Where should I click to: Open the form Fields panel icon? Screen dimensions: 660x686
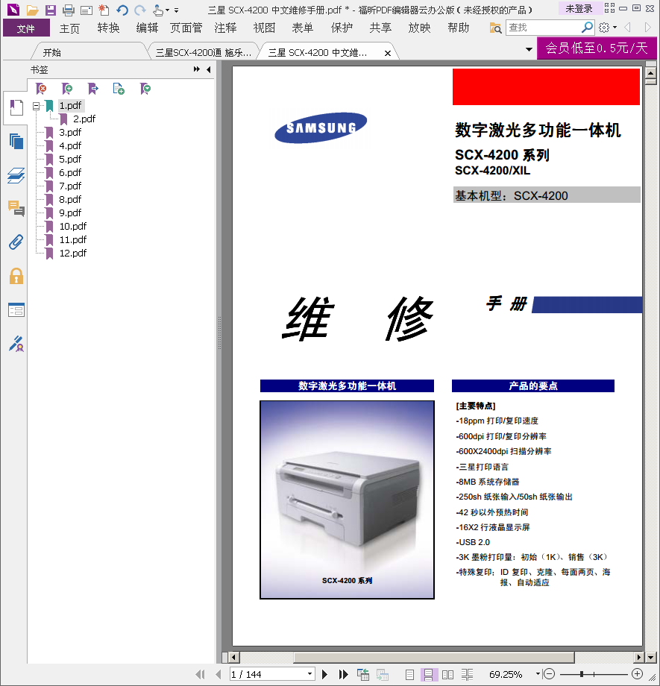click(x=16, y=310)
